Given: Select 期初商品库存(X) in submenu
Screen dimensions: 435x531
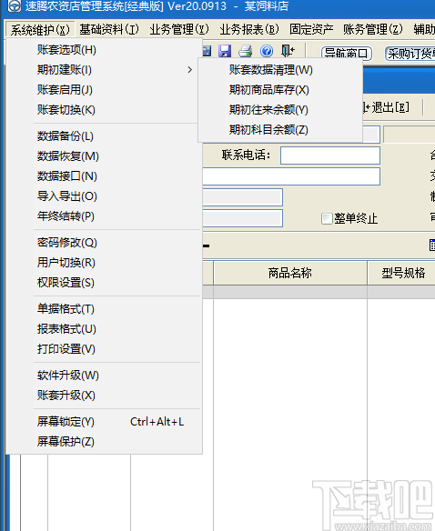Looking at the screenshot, I should tap(280, 90).
